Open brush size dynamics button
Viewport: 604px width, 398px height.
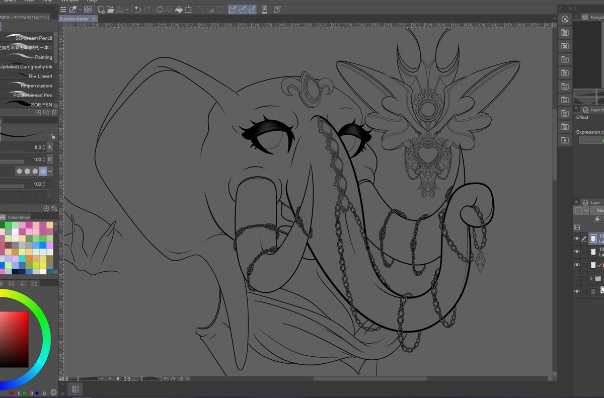pyautogui.click(x=50, y=147)
